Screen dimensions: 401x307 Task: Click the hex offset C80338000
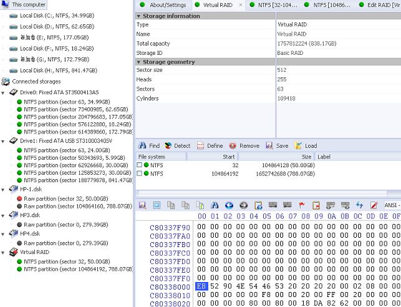[x=170, y=287]
